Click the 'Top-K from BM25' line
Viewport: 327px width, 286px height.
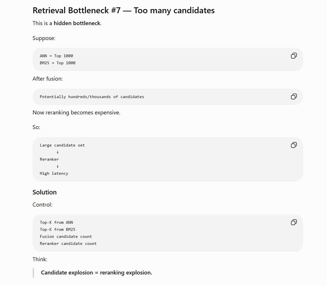[57, 229]
